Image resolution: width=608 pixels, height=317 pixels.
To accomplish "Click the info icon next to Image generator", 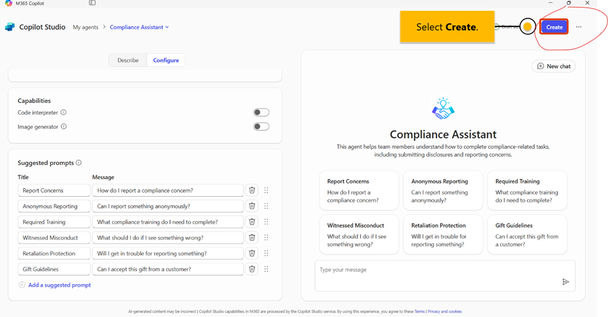I will pyautogui.click(x=64, y=127).
